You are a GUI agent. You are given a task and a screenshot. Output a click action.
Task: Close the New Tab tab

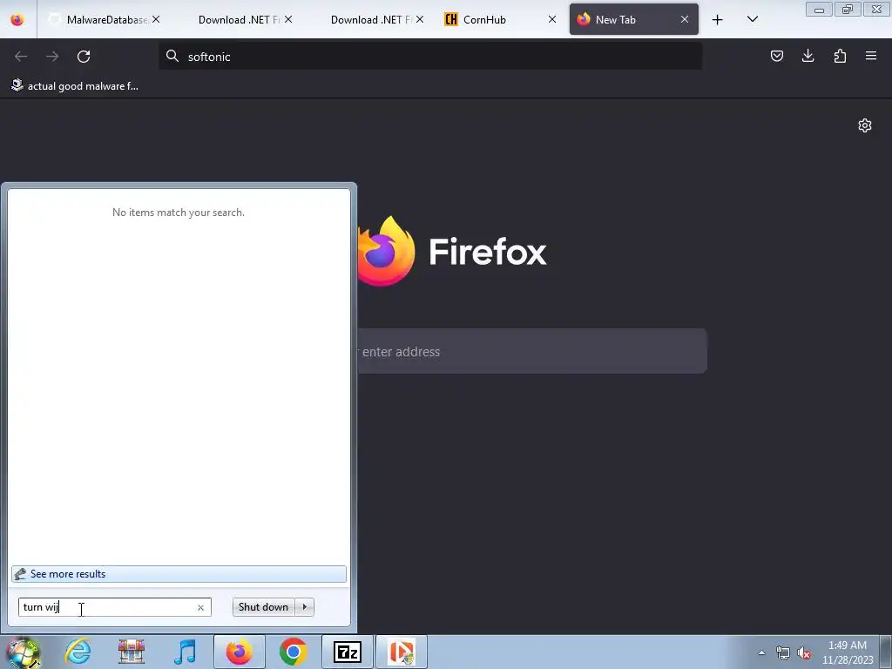tap(685, 19)
